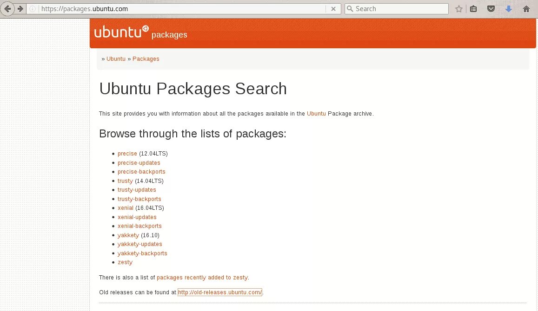Open the downloads arrow icon

[x=509, y=9]
